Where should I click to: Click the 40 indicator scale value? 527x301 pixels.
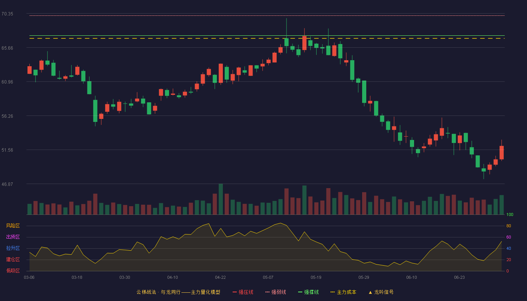tap(509, 248)
